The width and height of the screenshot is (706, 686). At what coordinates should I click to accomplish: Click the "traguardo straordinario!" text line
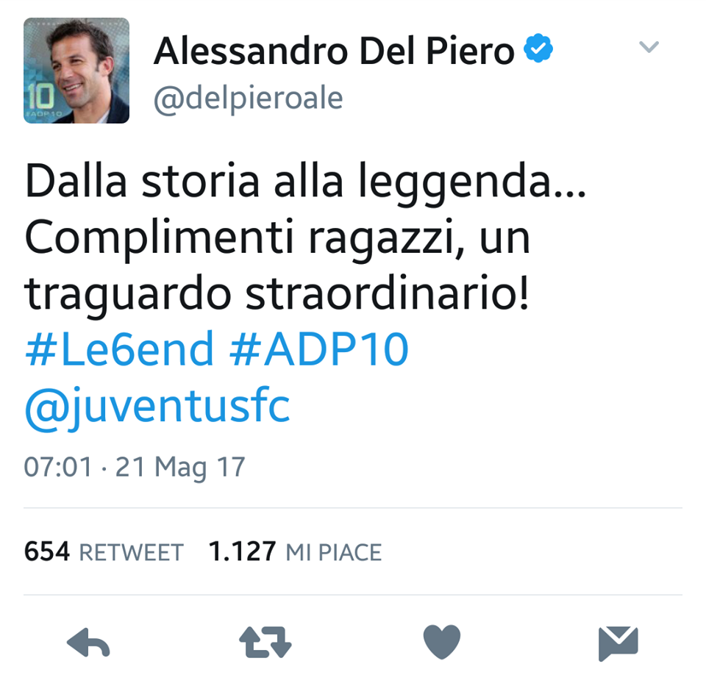277,294
